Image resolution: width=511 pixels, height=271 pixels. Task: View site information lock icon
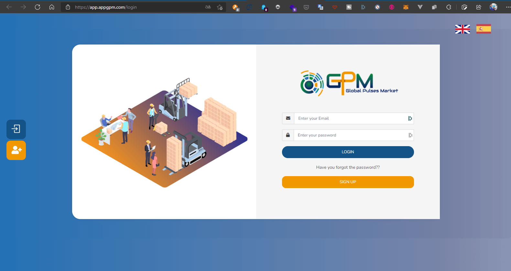pos(68,7)
